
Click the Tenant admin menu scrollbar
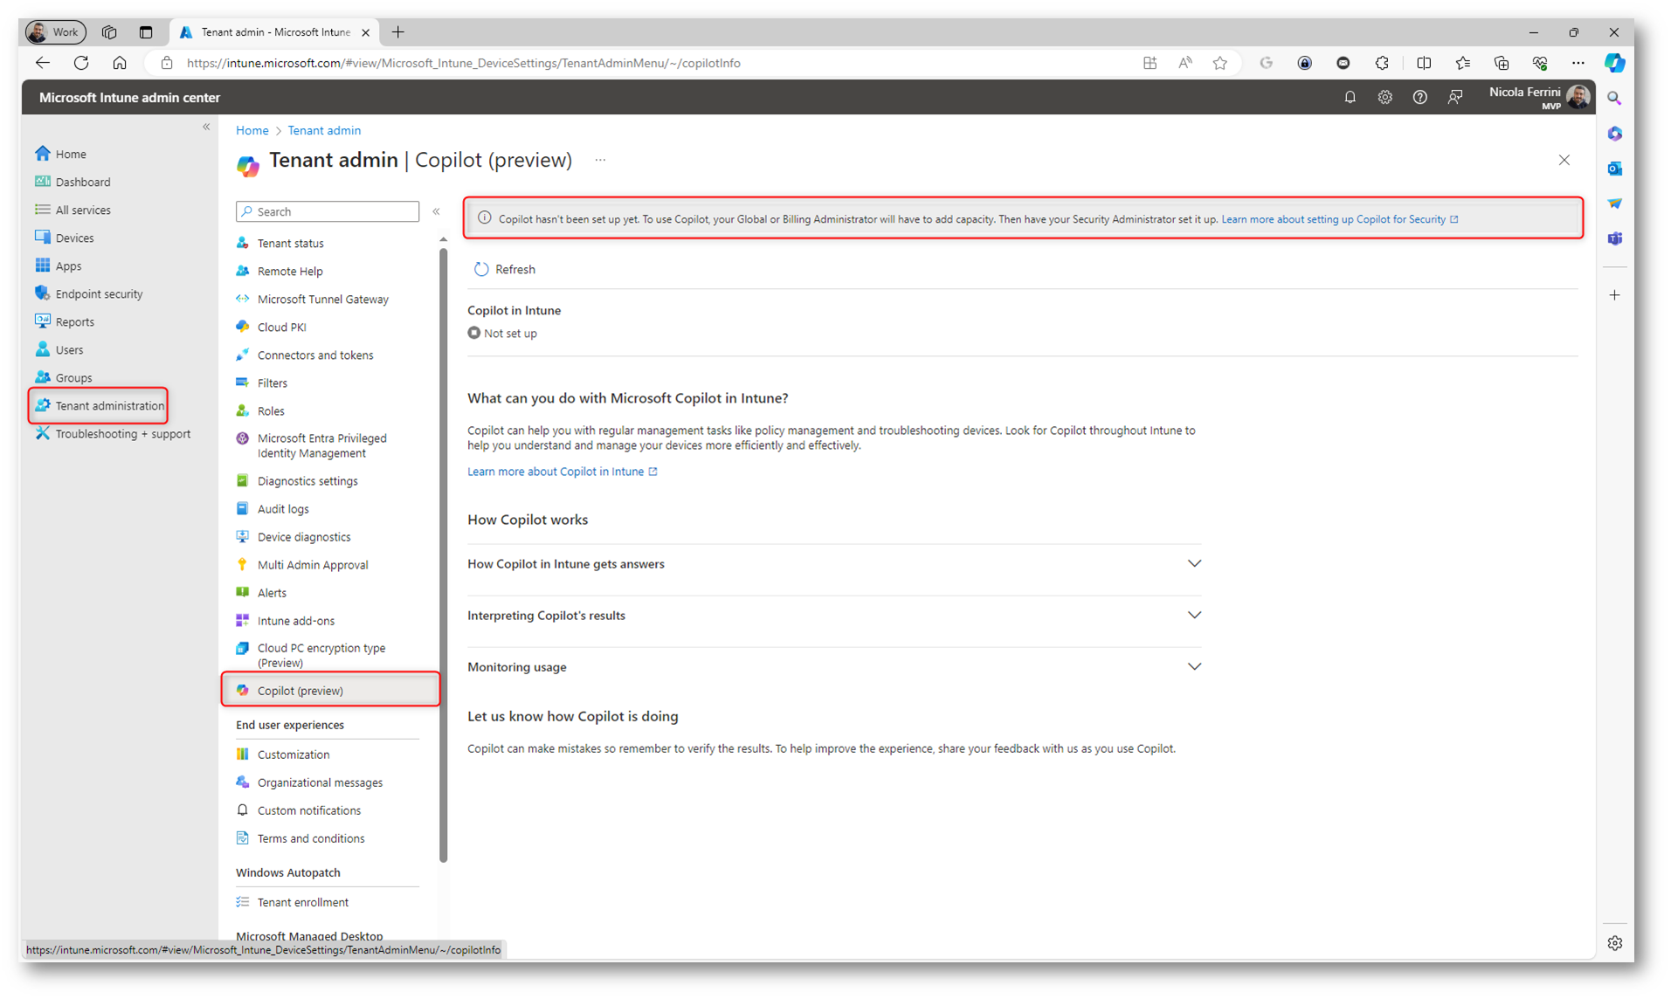pos(443,555)
